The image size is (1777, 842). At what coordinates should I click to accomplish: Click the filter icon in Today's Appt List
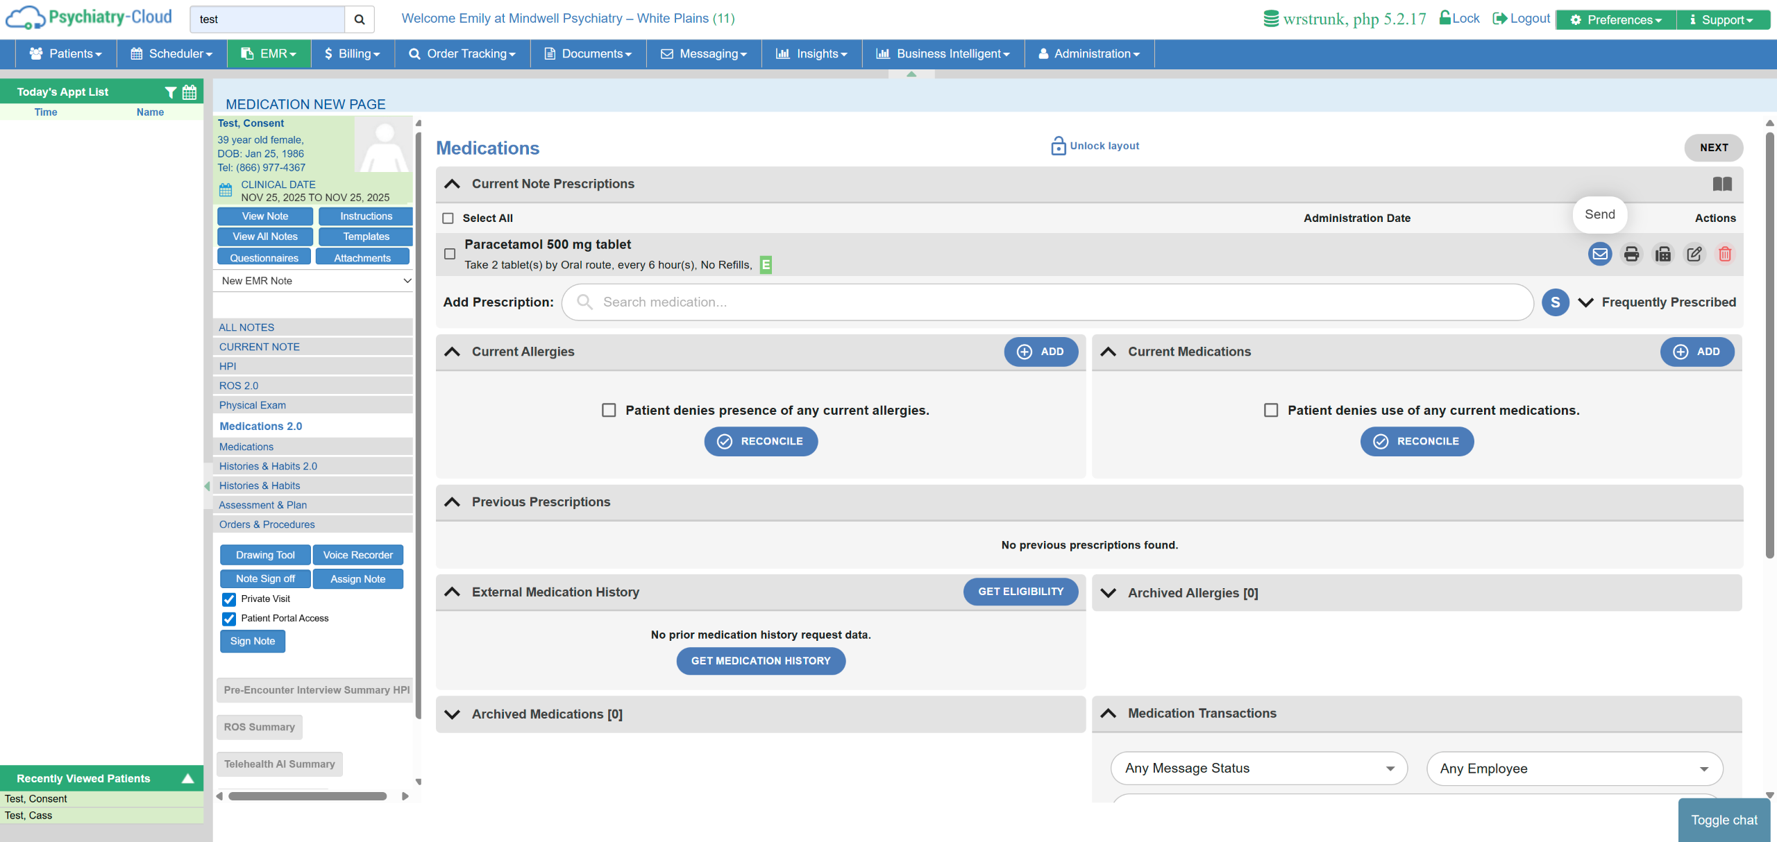171,92
